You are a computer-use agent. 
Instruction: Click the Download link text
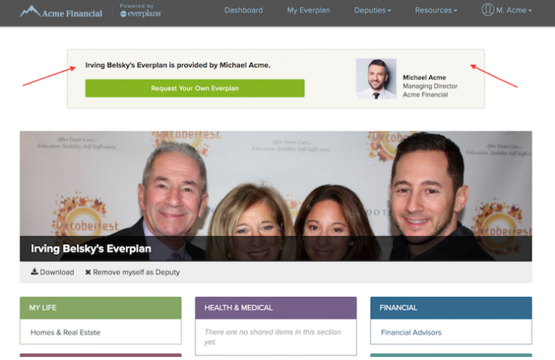pos(57,272)
